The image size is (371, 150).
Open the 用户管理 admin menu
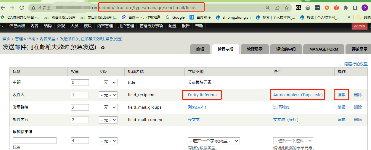(126, 26)
